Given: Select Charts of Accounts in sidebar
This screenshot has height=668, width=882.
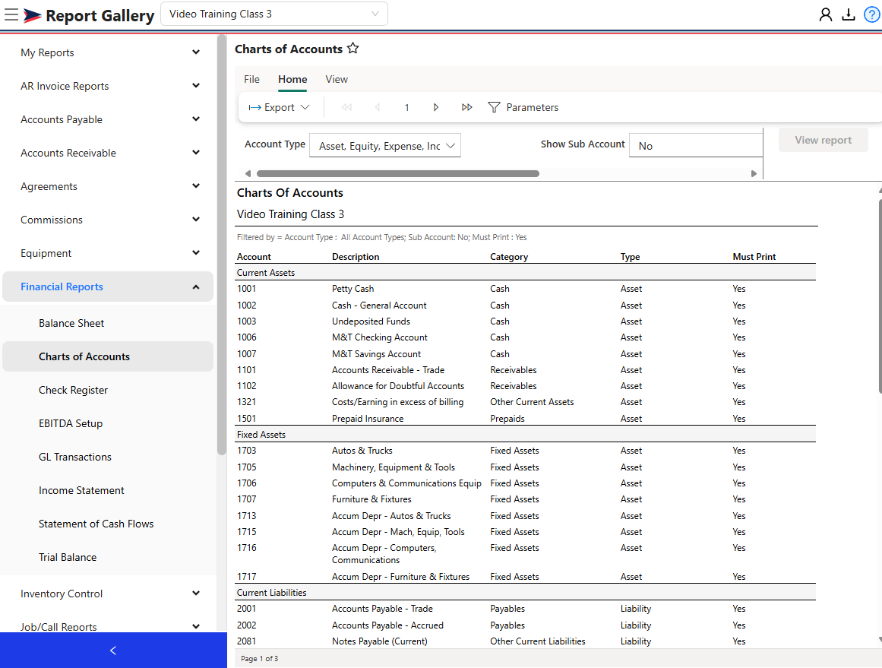Looking at the screenshot, I should pos(107,356).
